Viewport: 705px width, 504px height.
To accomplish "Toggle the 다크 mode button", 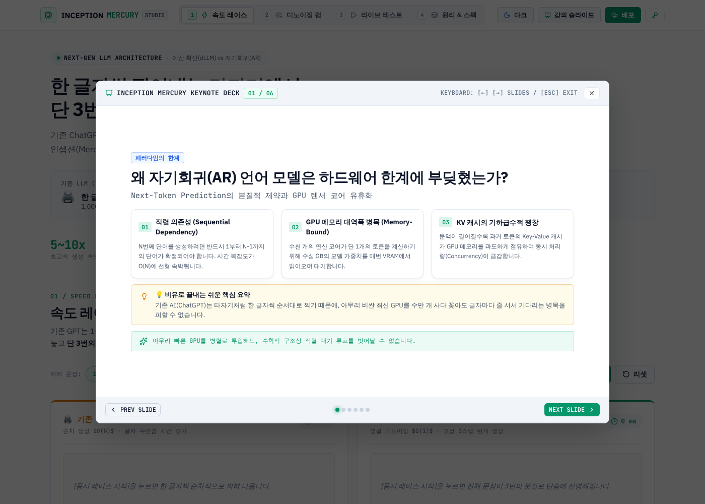I will pos(515,15).
